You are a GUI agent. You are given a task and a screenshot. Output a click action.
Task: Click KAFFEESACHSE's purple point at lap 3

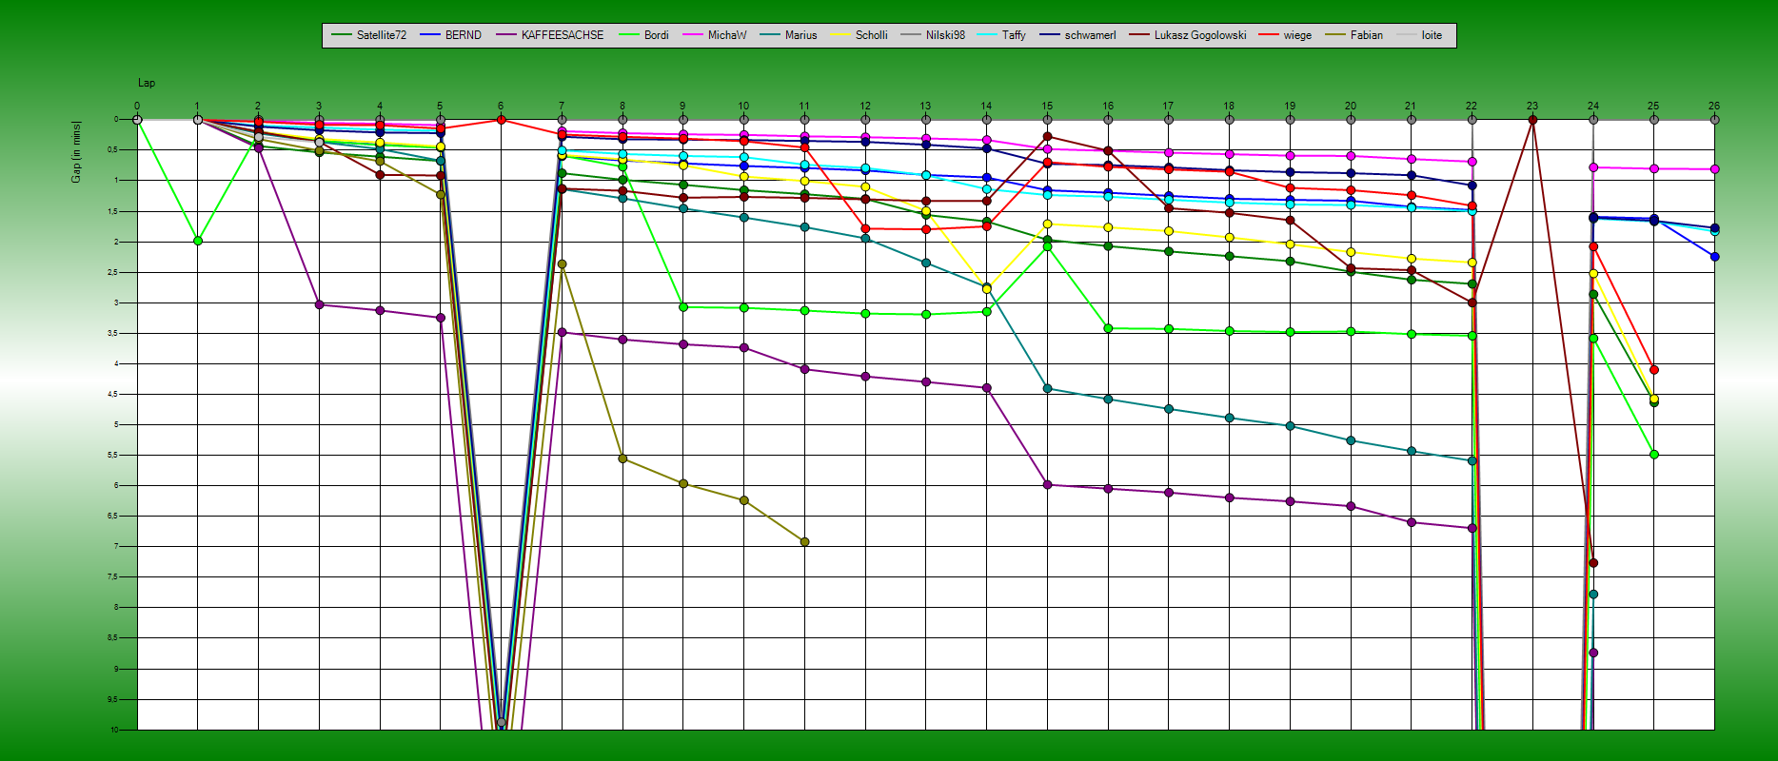coord(319,304)
